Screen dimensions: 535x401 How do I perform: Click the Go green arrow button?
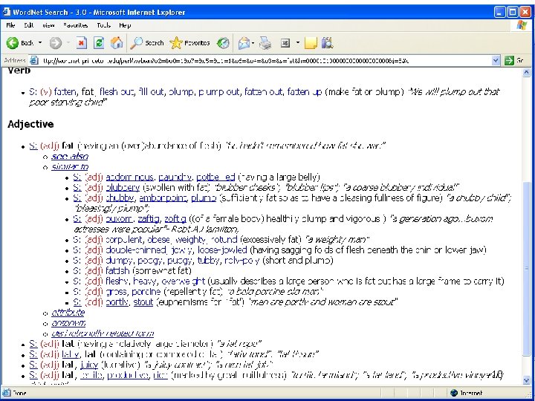pos(509,61)
